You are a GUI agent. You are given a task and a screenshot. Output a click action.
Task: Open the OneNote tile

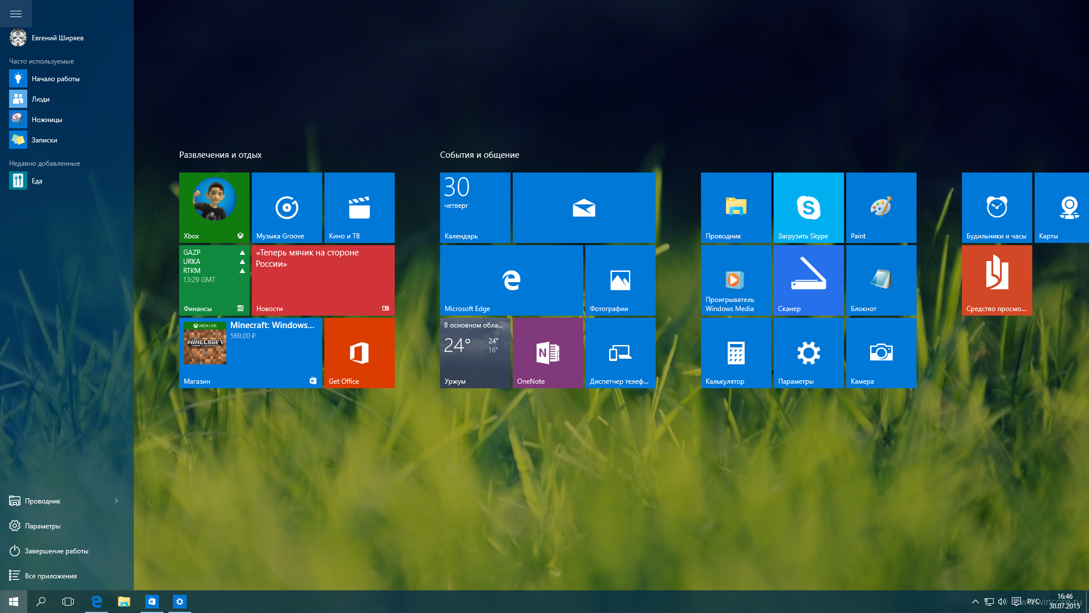pos(548,353)
